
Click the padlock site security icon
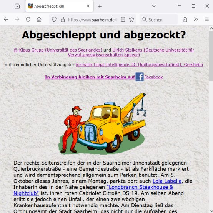63,20
